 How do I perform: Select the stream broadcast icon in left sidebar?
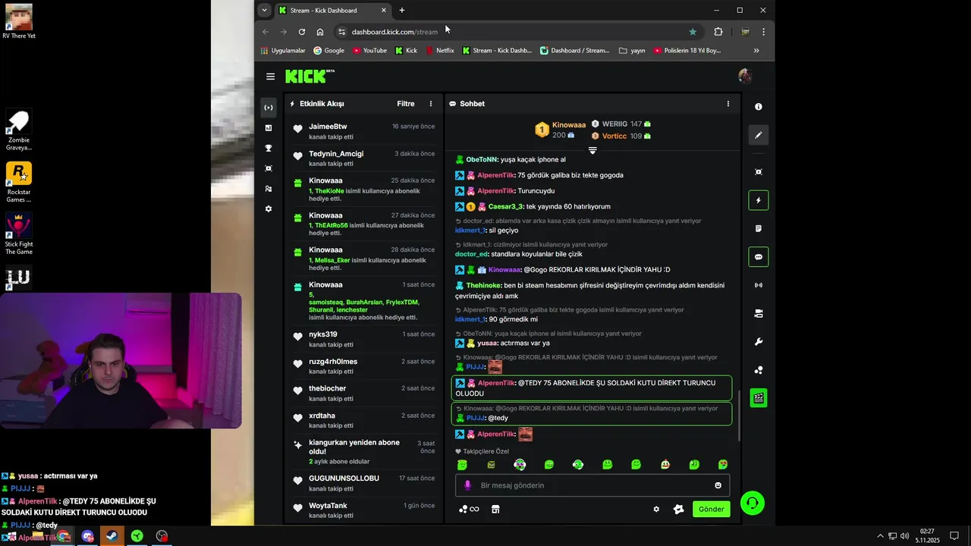tap(269, 108)
